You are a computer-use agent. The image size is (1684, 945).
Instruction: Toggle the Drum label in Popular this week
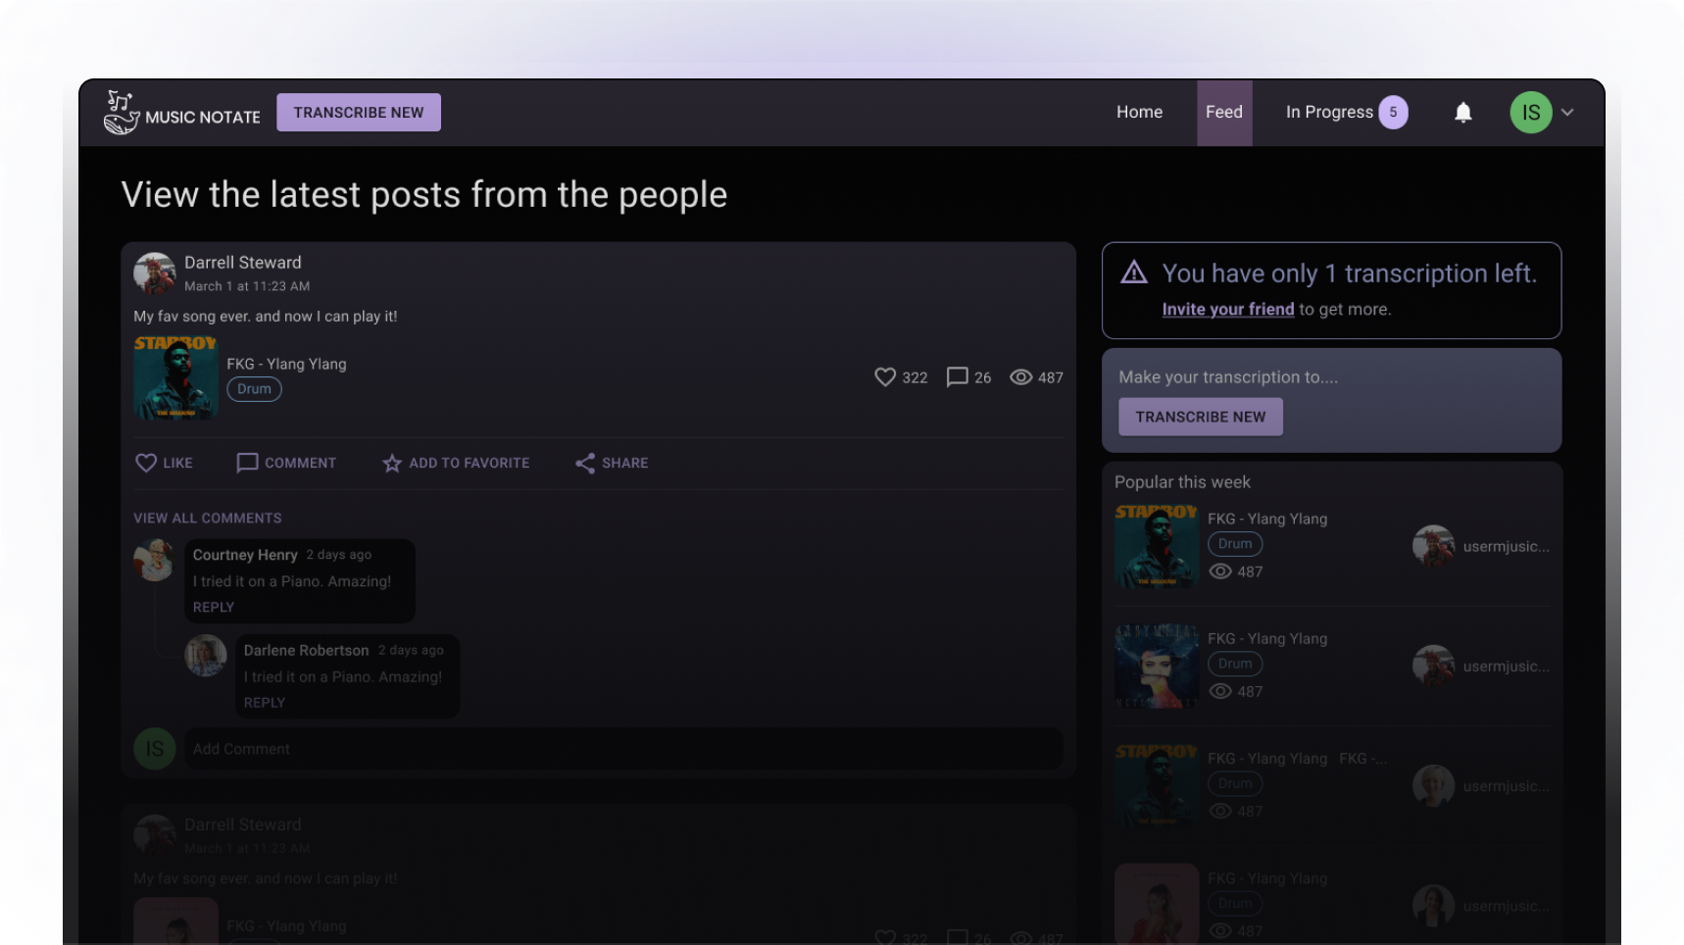1234,543
